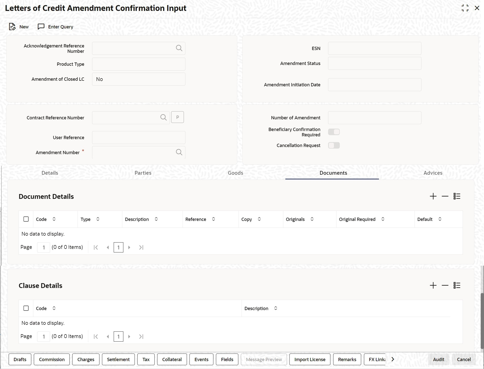
Task: Click the Cancel button
Action: [x=464, y=359]
